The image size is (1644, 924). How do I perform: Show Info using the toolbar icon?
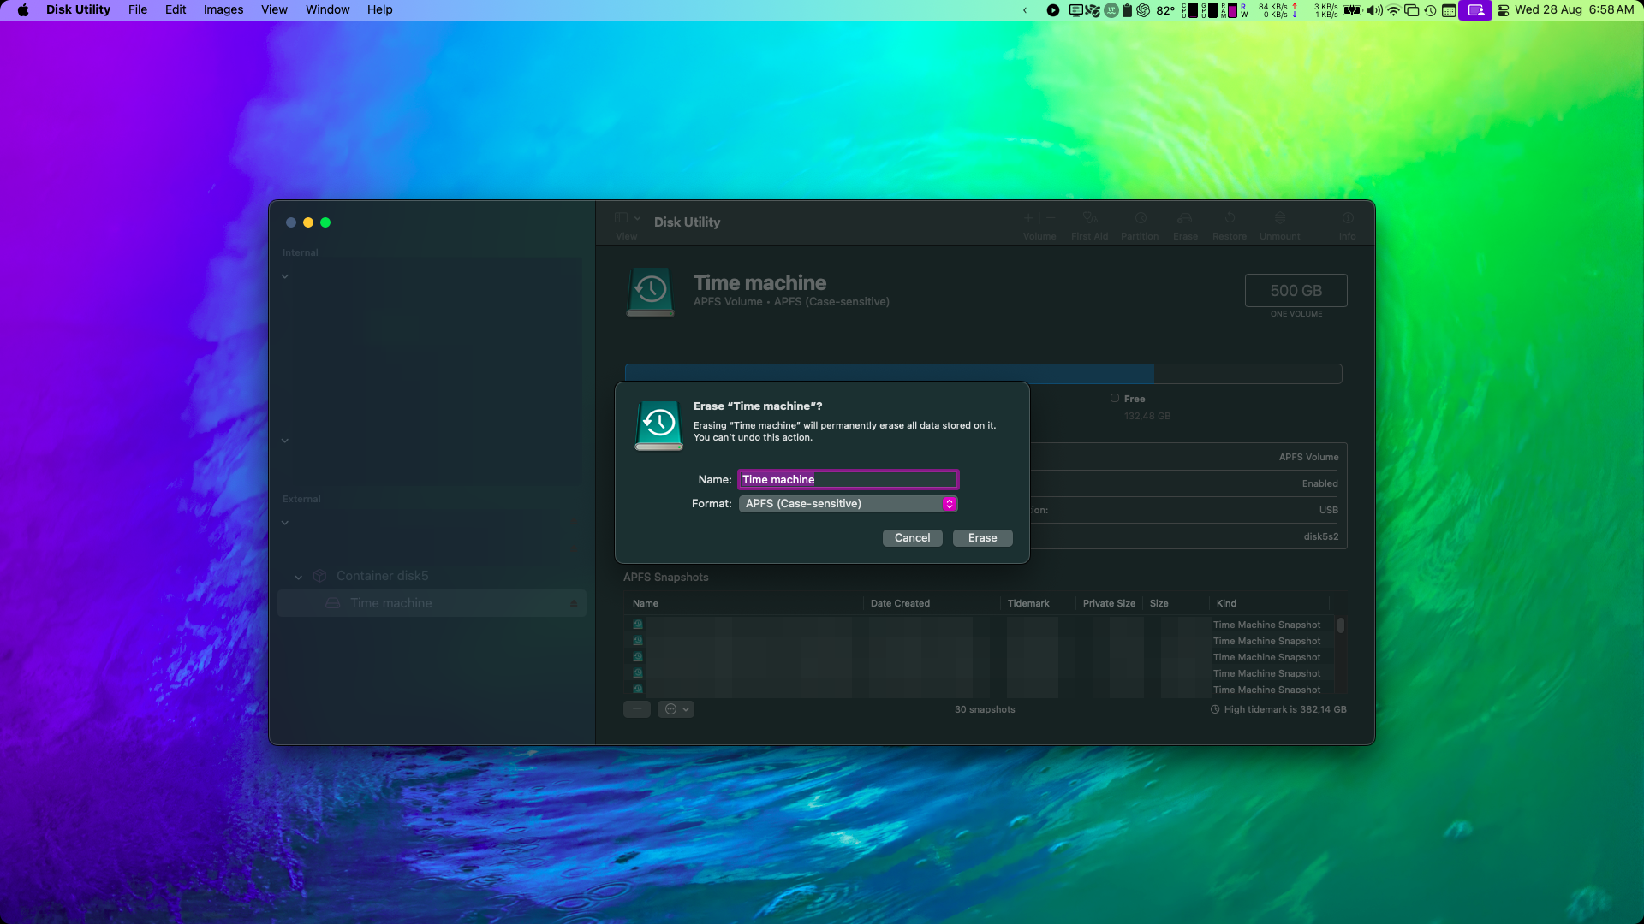coord(1348,218)
